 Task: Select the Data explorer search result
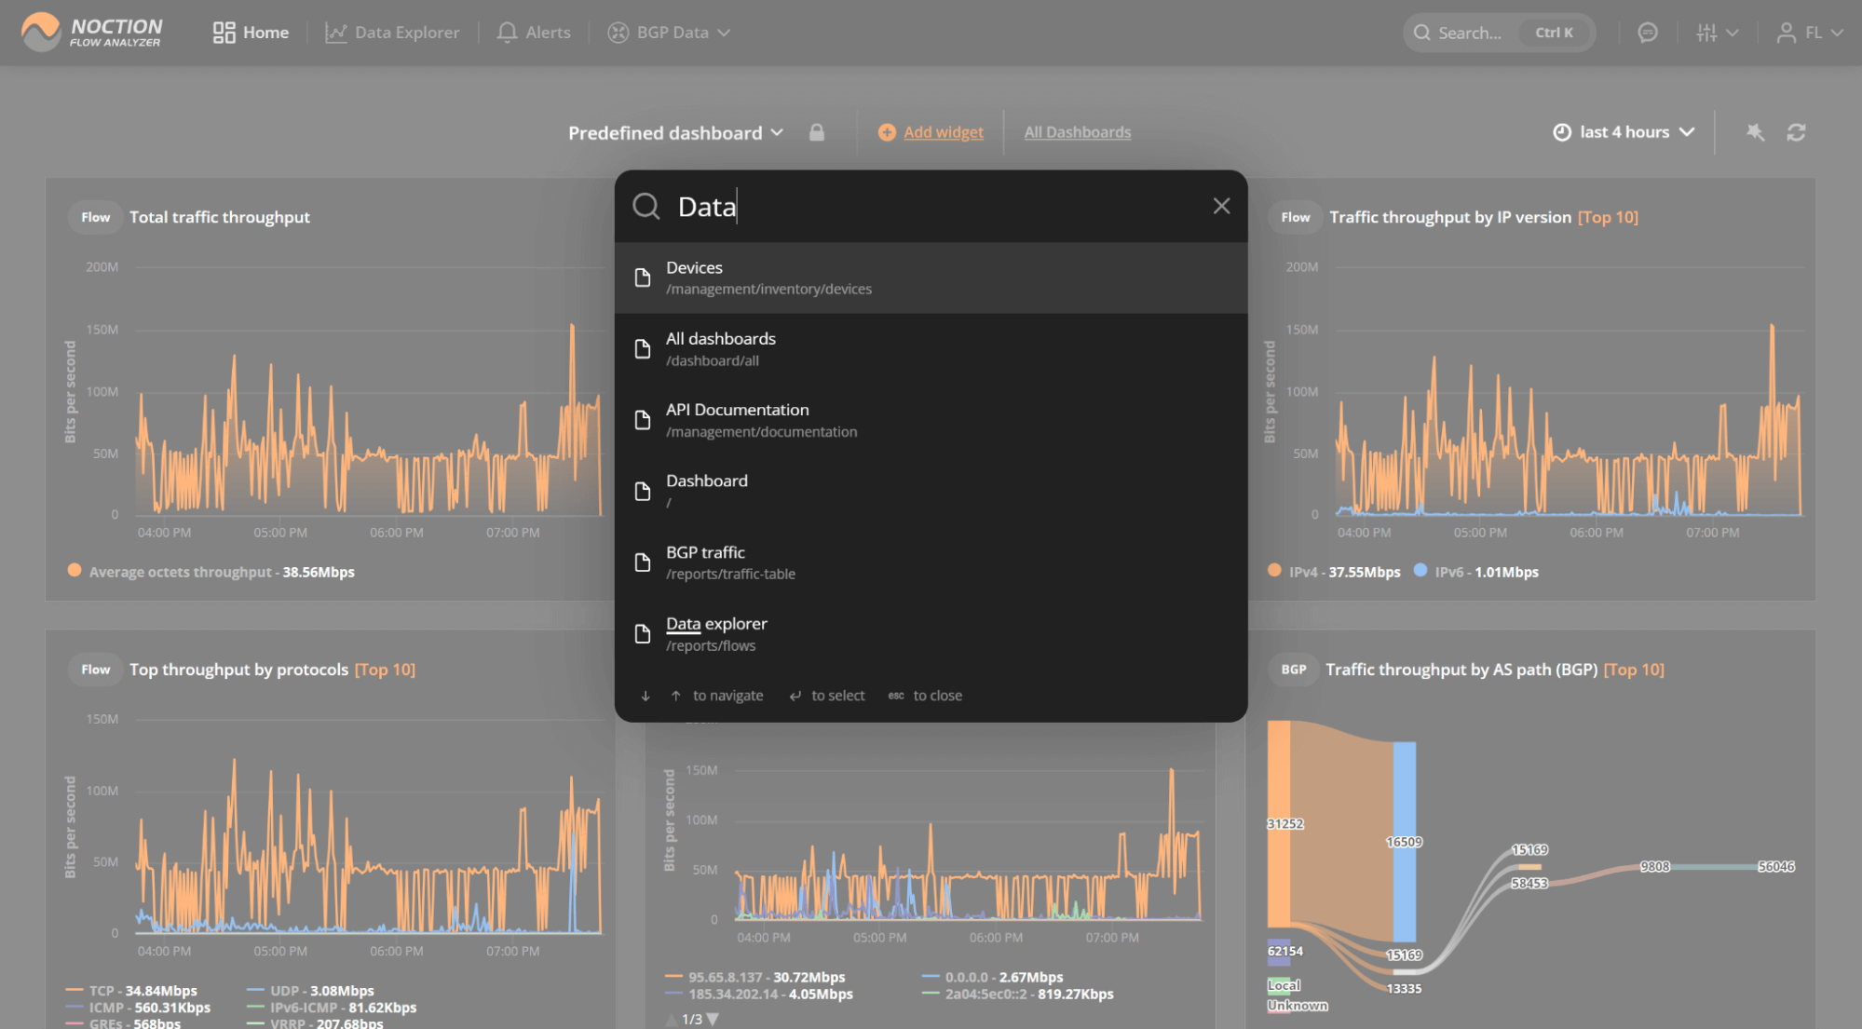click(x=931, y=633)
